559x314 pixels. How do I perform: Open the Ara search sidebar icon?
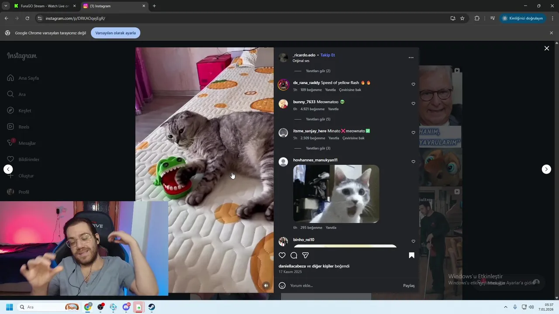pyautogui.click(x=10, y=94)
